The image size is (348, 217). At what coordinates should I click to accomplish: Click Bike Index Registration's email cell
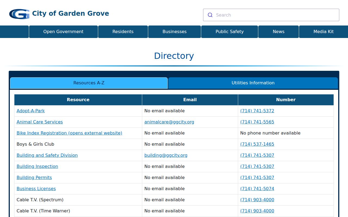(x=190, y=133)
